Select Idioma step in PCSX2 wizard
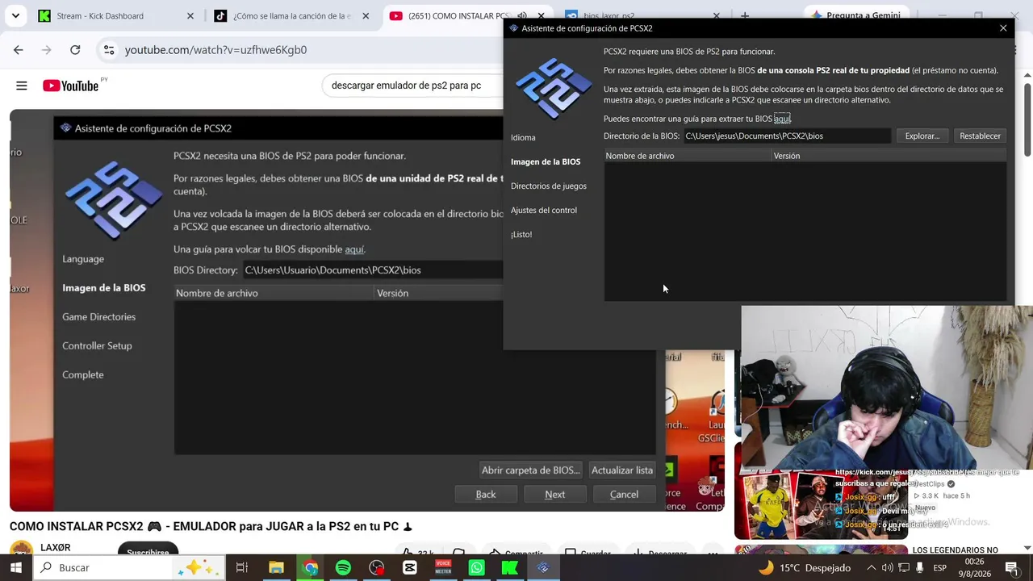The width and height of the screenshot is (1033, 581). pos(523,137)
